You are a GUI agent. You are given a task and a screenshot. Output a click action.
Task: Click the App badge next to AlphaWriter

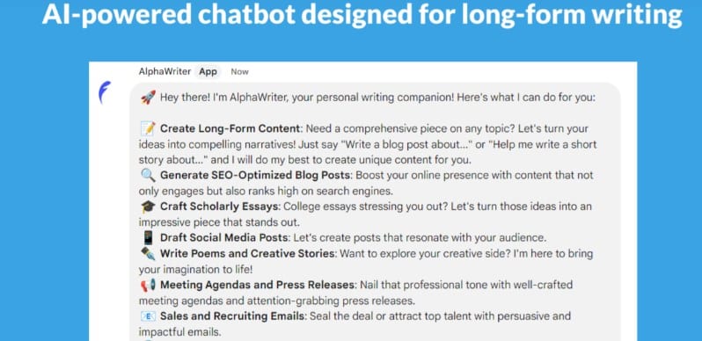[208, 71]
